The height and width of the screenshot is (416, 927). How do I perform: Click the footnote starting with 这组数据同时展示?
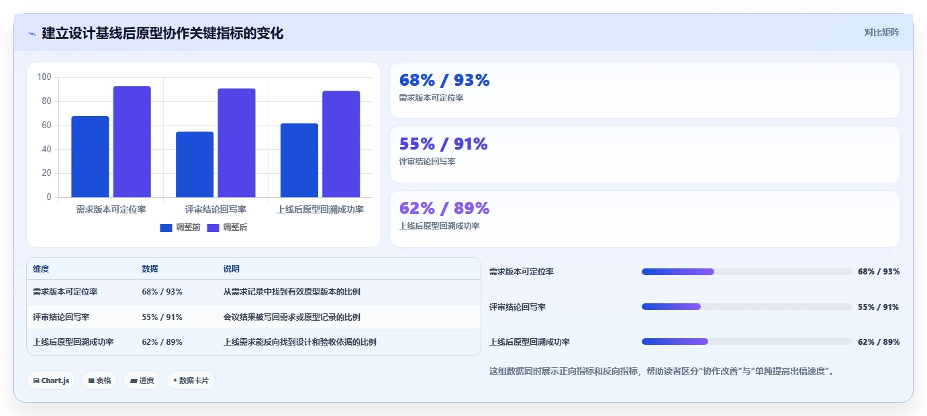663,371
